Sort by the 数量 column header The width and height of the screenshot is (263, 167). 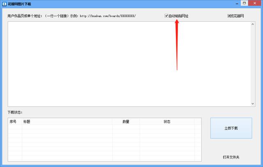(x=126, y=121)
